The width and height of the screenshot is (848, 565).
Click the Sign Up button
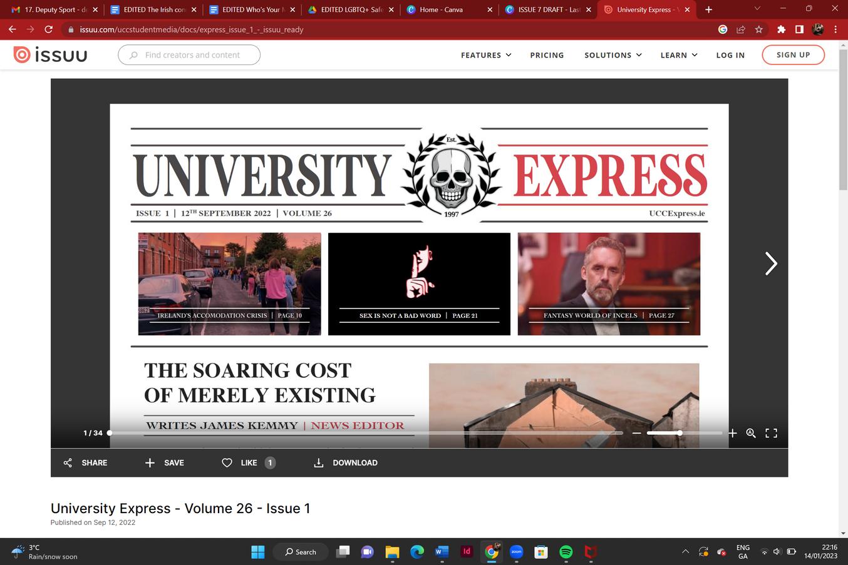793,55
